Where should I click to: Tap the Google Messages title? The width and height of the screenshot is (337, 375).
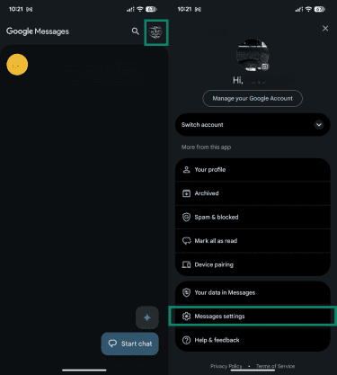click(x=38, y=31)
